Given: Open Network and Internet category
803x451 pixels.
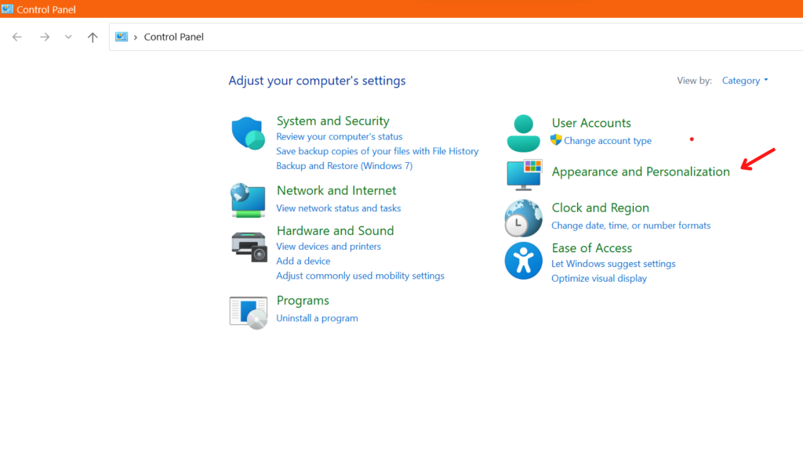Looking at the screenshot, I should pyautogui.click(x=336, y=190).
